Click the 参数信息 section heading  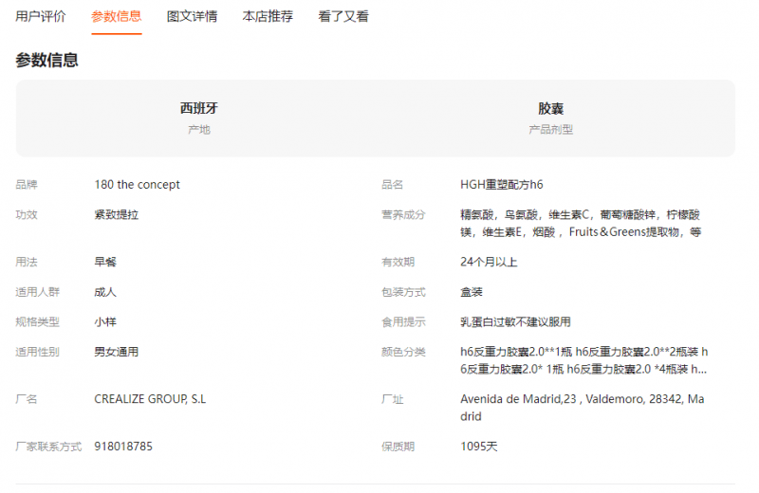tap(46, 61)
